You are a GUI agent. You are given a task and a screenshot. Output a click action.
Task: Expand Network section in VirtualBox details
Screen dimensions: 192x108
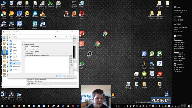click(33, 84)
